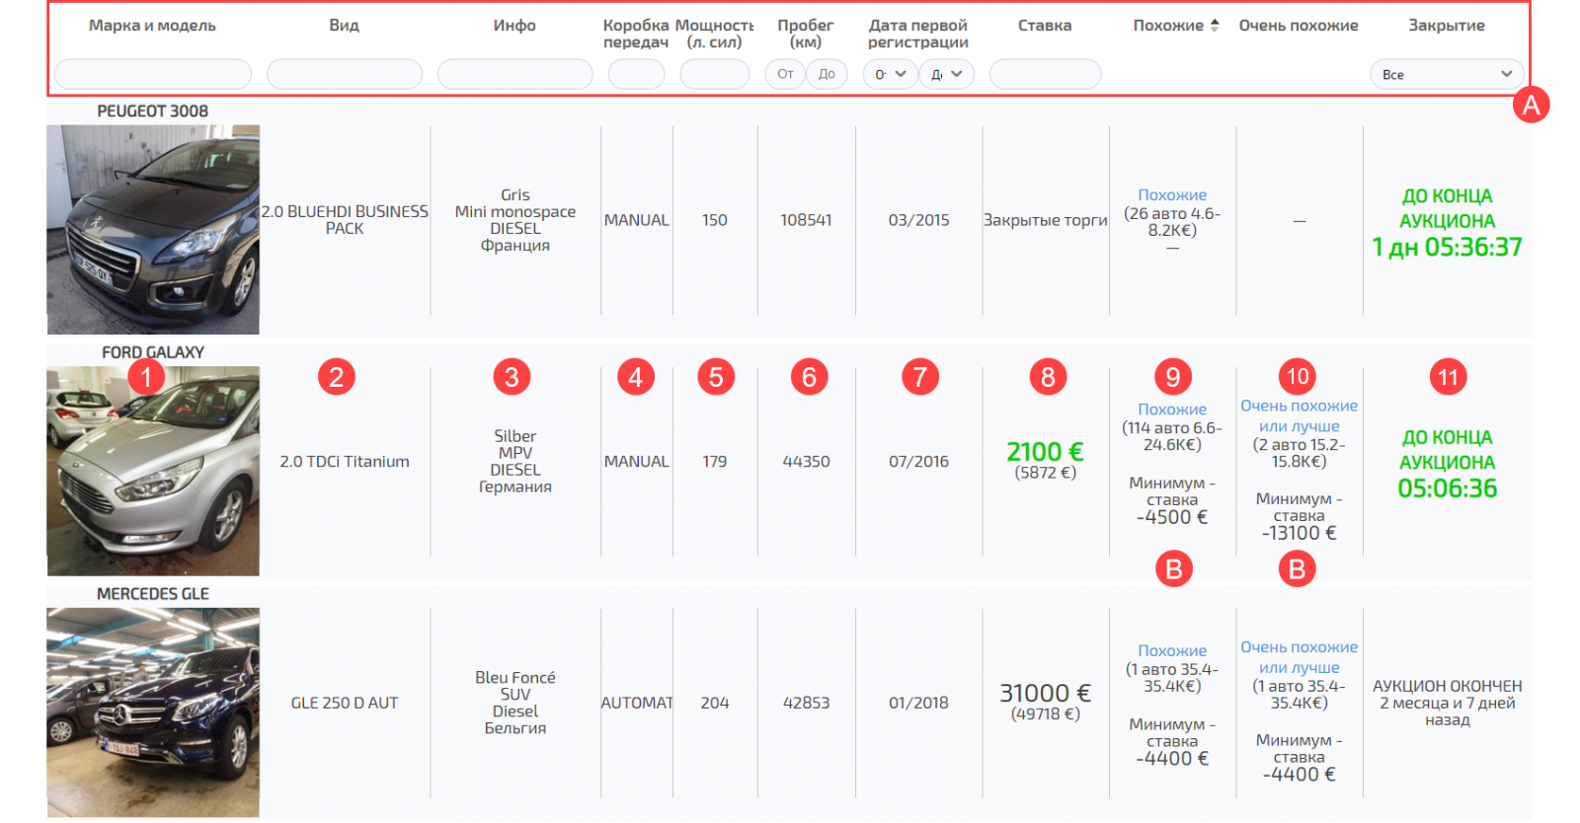Click the 'GLE 250 D AUT' cell
Image resolution: width=1580 pixels, height=823 pixels.
pos(345,703)
